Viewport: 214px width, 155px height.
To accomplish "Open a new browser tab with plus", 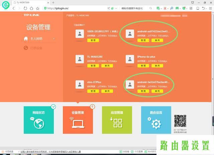I will (x=53, y=3).
